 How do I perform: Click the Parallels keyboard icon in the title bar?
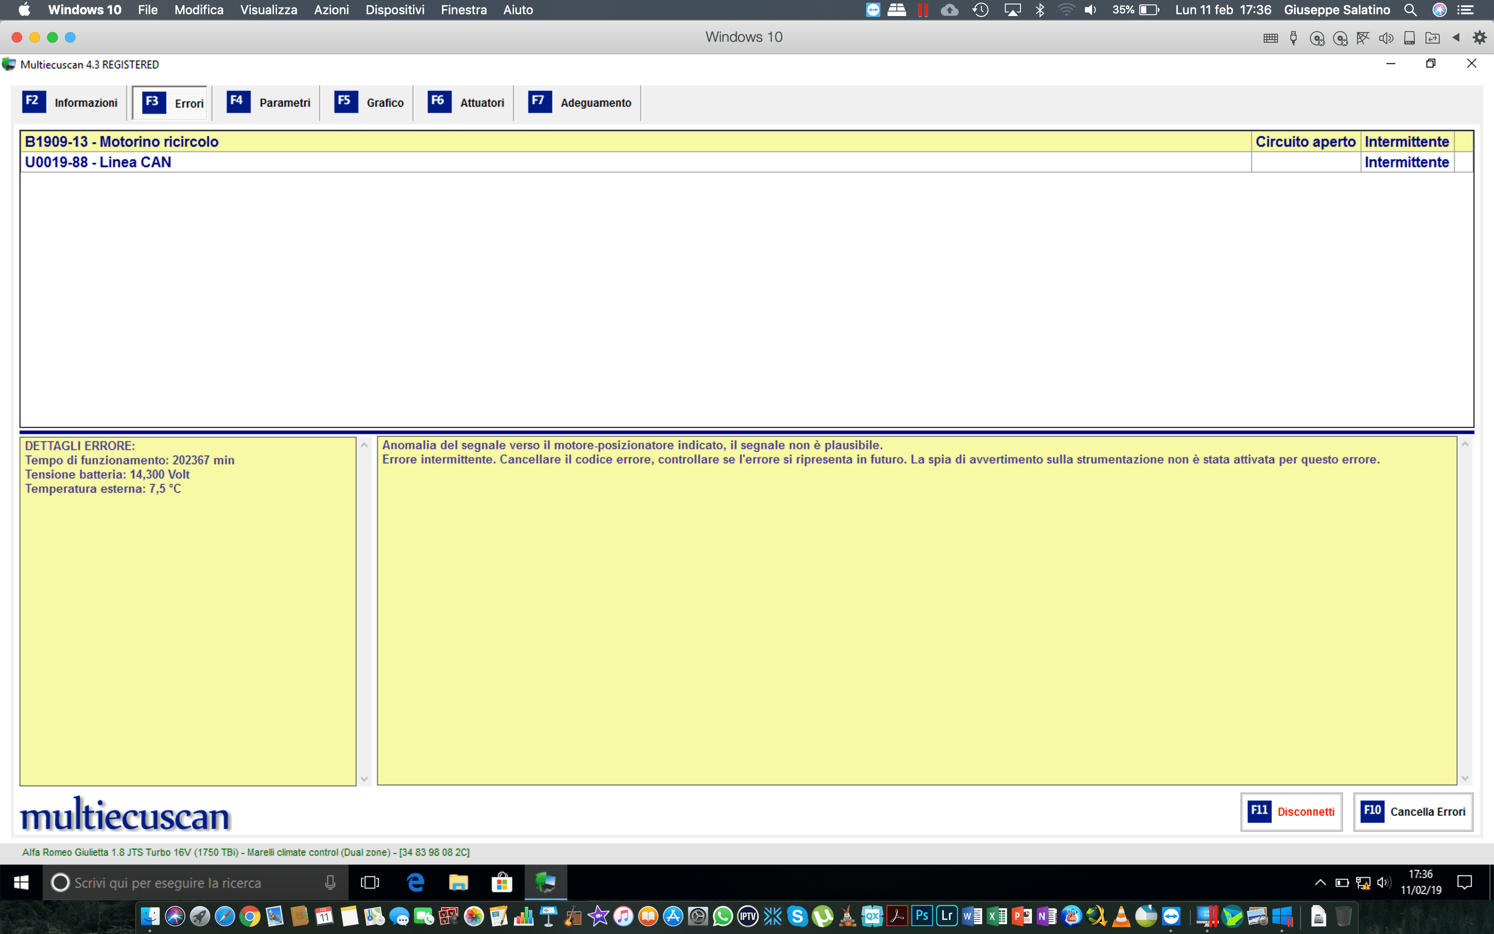click(x=1270, y=38)
